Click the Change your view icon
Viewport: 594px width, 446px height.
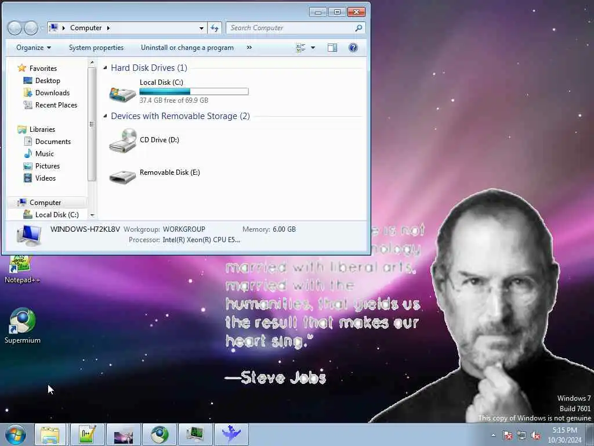[301, 48]
